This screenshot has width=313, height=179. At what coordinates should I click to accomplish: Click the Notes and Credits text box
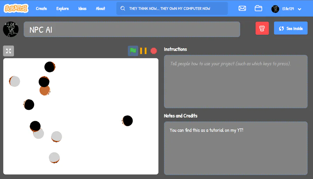236,148
